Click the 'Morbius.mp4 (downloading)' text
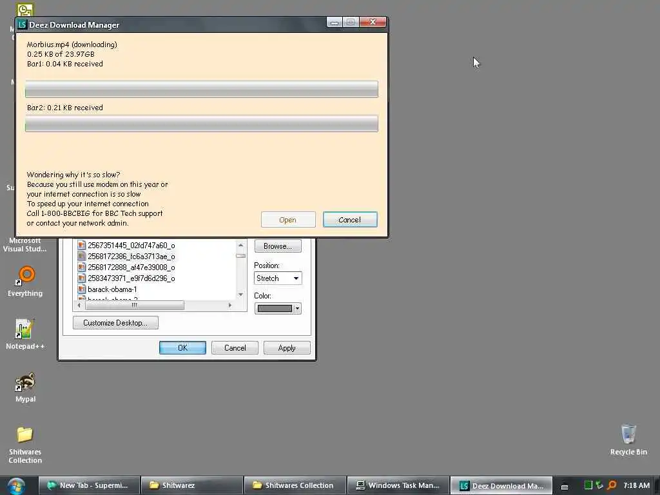This screenshot has width=660, height=495. [x=72, y=44]
